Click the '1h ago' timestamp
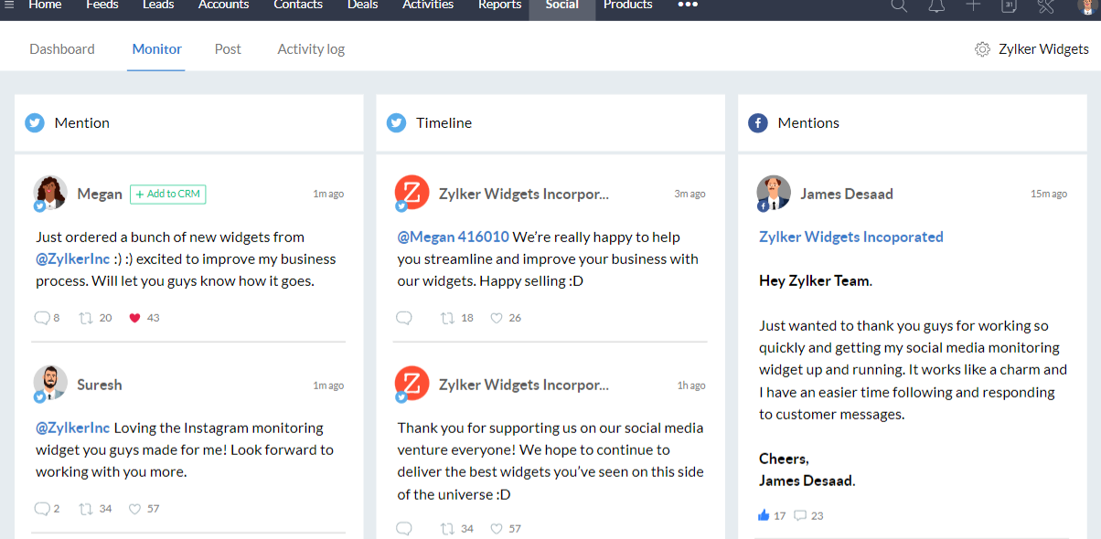 [691, 386]
